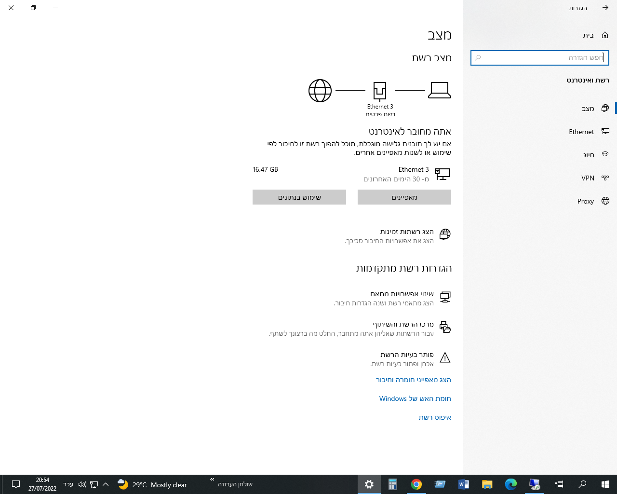Open הצג רשתות זמינות (show available networks)

point(407,232)
